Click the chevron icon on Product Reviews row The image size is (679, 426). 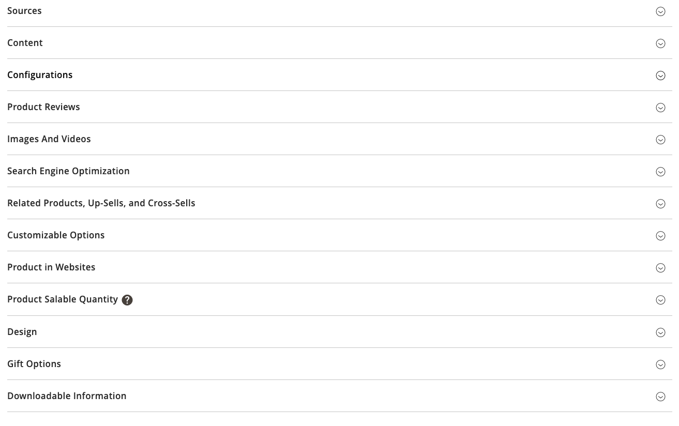(x=660, y=108)
